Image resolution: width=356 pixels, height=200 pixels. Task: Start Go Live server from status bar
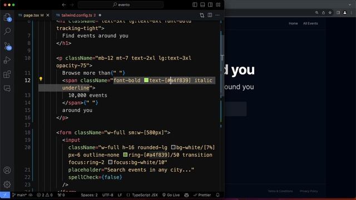(x=171, y=195)
